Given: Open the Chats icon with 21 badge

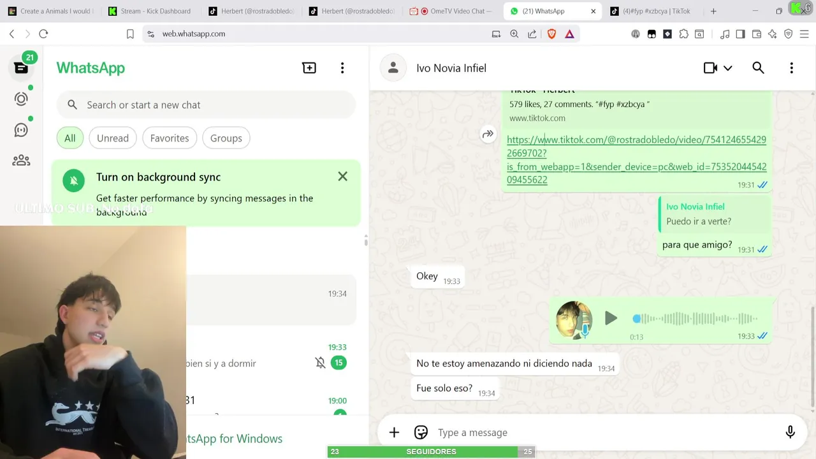Looking at the screenshot, I should (21, 68).
